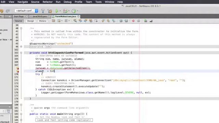The image size is (219, 123).
Task: Open the Team menu
Action: tap(89, 2)
